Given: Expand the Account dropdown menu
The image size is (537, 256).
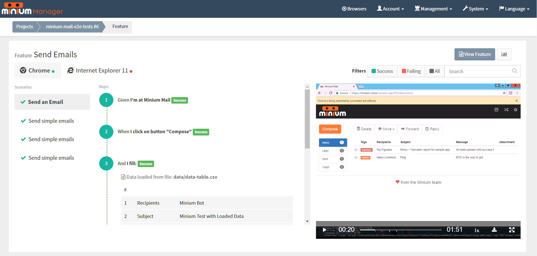Looking at the screenshot, I should click(x=390, y=9).
